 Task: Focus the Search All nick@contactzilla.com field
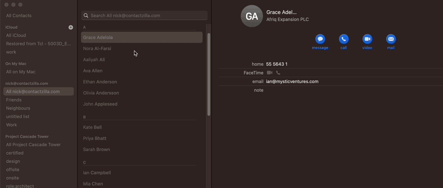tap(144, 16)
